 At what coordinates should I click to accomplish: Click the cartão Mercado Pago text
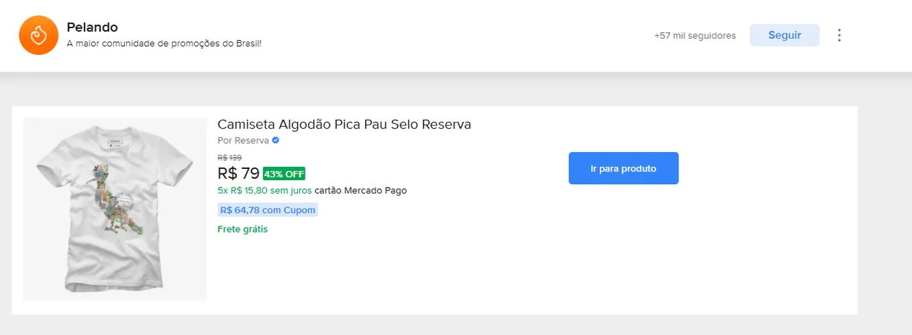361,190
